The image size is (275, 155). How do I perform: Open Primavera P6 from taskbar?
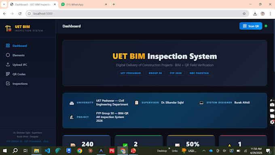(112, 151)
